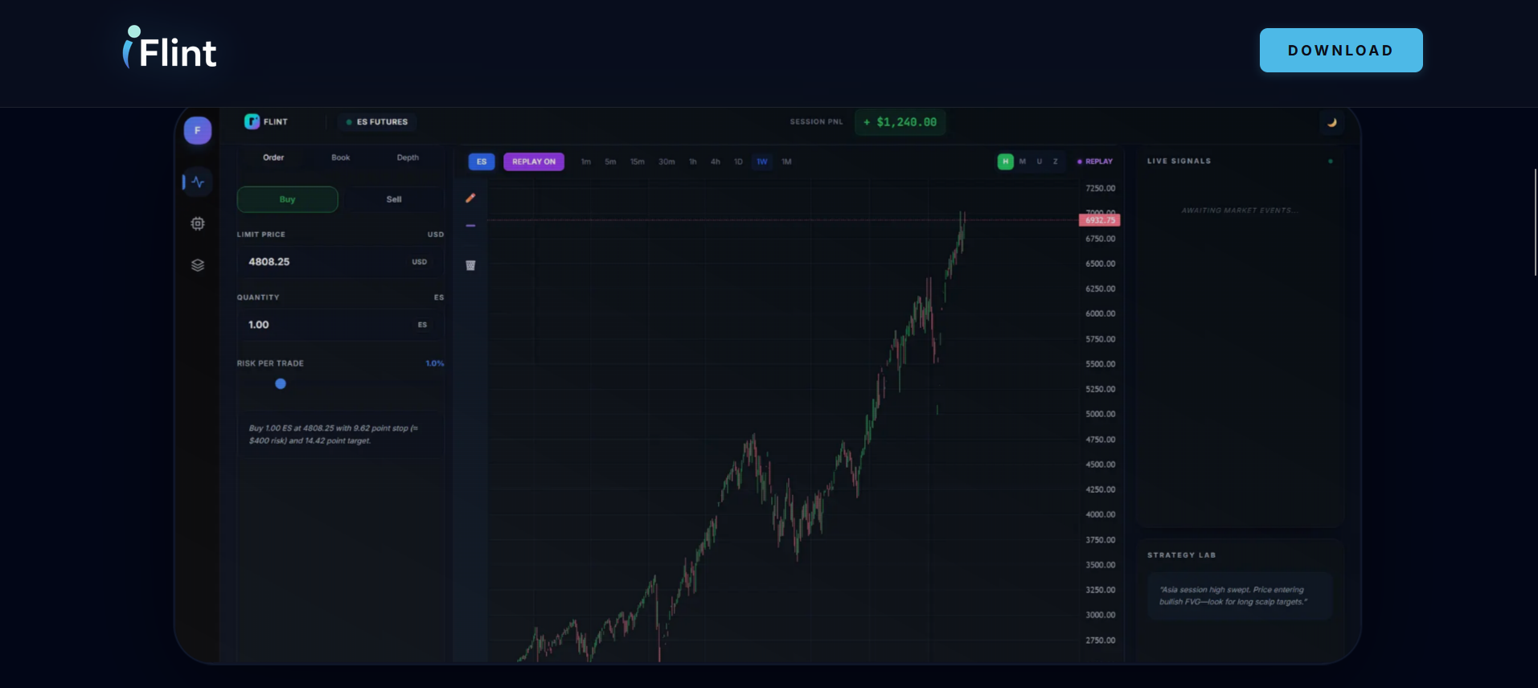Viewport: 1538px width, 688px height.
Task: Select the 15m timeframe
Action: 638,162
